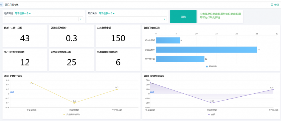
Task: Click the 机电管理部 bar in bar chart
Action: 168,41
